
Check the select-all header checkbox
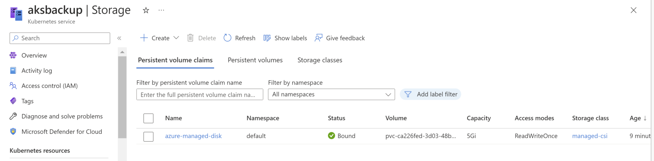(149, 118)
